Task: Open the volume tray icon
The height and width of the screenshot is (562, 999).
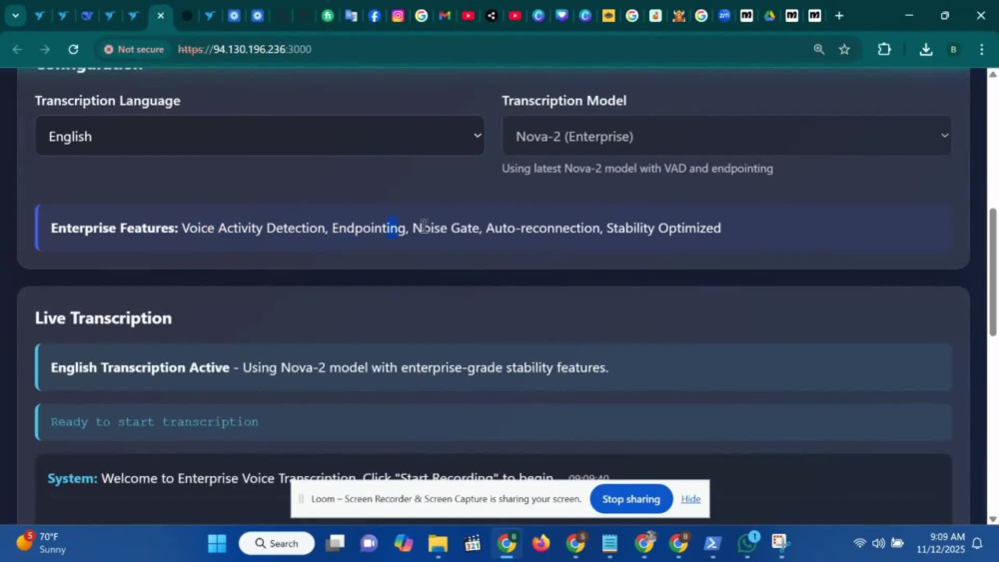Action: (878, 543)
